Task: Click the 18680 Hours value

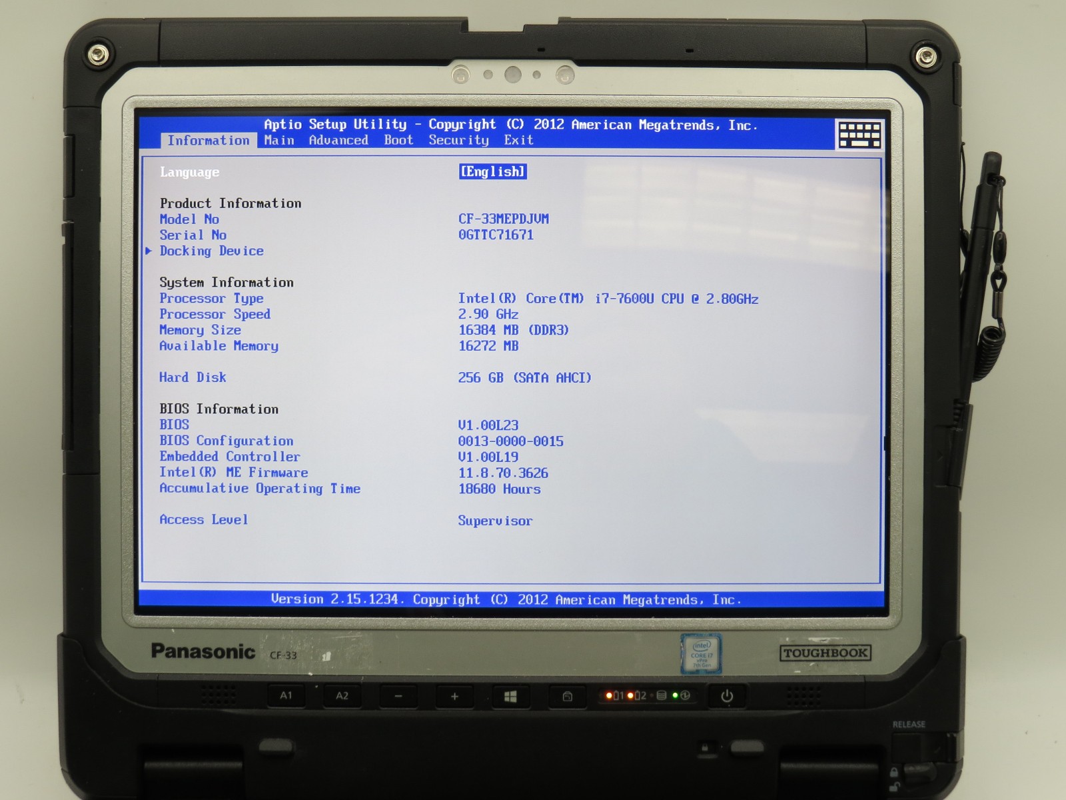Action: point(500,489)
